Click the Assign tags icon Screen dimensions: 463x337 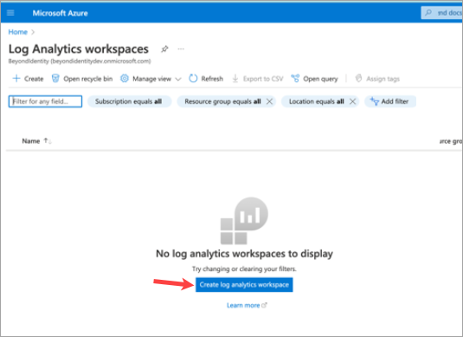point(358,78)
